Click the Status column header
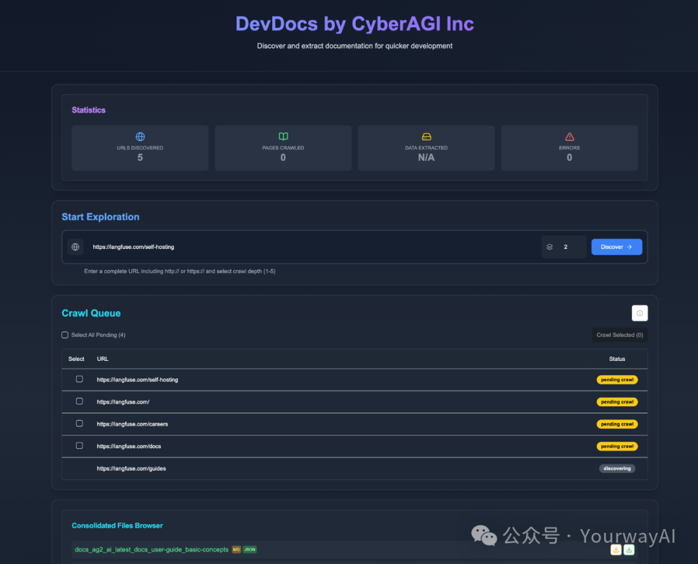 [x=617, y=358]
